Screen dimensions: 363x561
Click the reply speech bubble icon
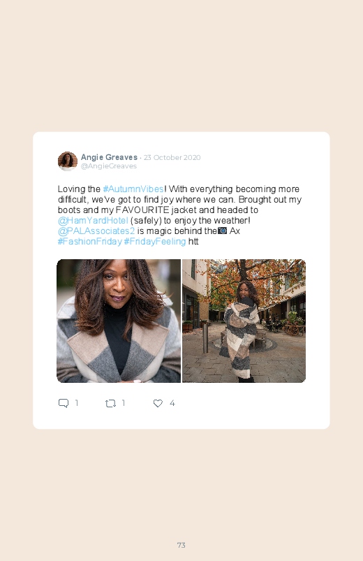point(64,403)
